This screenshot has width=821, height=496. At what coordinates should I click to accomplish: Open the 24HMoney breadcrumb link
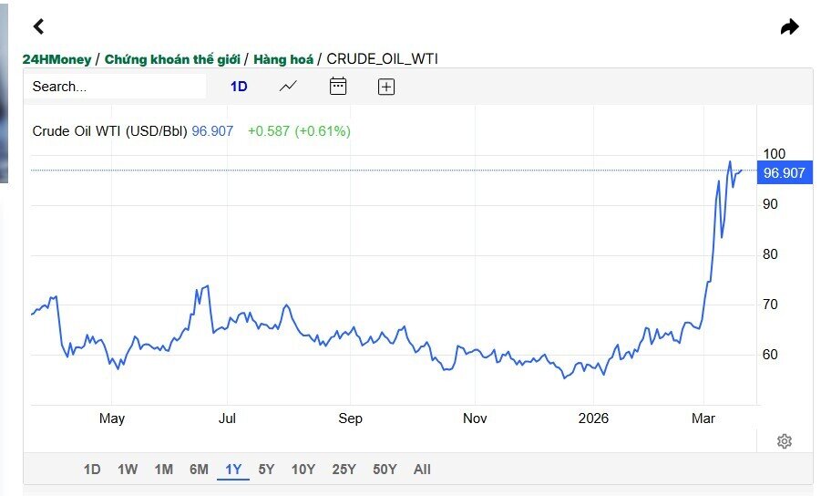pyautogui.click(x=56, y=59)
